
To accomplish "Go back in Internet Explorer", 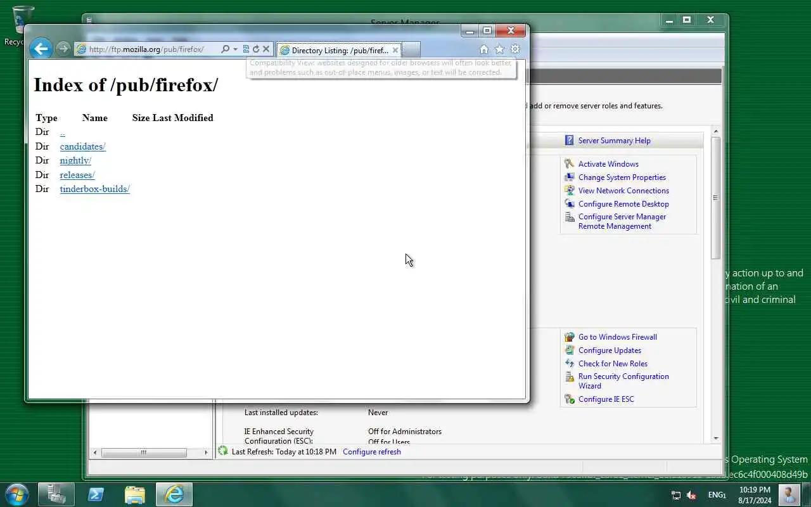I will coord(41,49).
